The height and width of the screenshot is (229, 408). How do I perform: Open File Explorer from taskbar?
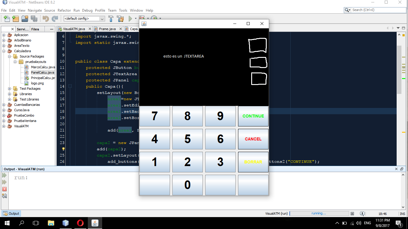[51, 223]
